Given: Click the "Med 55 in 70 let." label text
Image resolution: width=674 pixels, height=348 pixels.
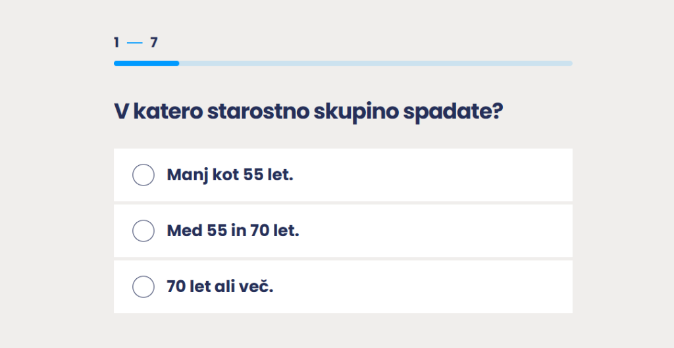Looking at the screenshot, I should click(233, 232).
